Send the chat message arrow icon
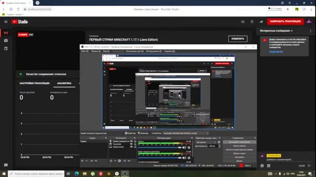The image size is (316, 177). click(x=310, y=166)
